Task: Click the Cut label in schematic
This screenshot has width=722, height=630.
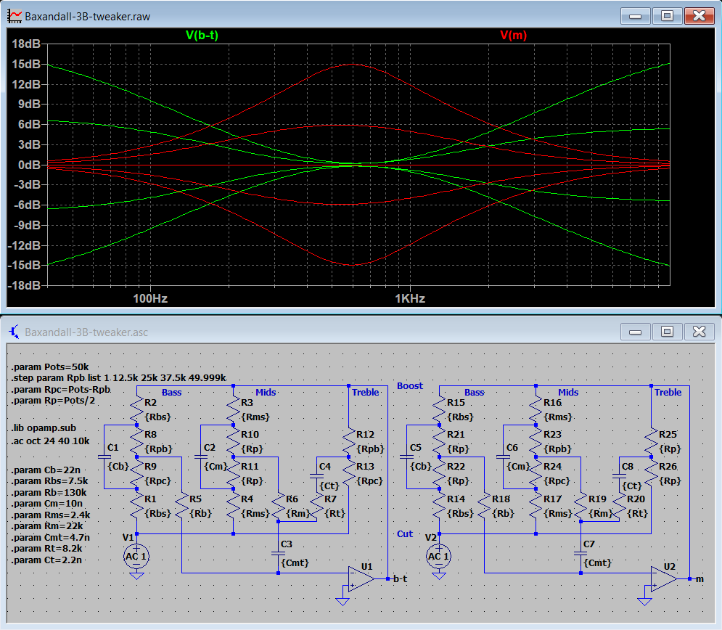Action: (405, 533)
